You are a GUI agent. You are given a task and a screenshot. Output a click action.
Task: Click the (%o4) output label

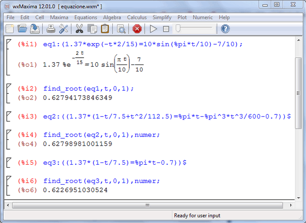click(27, 144)
